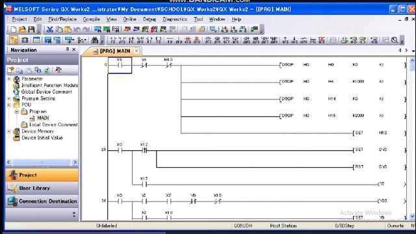416x234 pixels.
Task: Delete horizontal line with cF9 icon
Action: (x=188, y=40)
